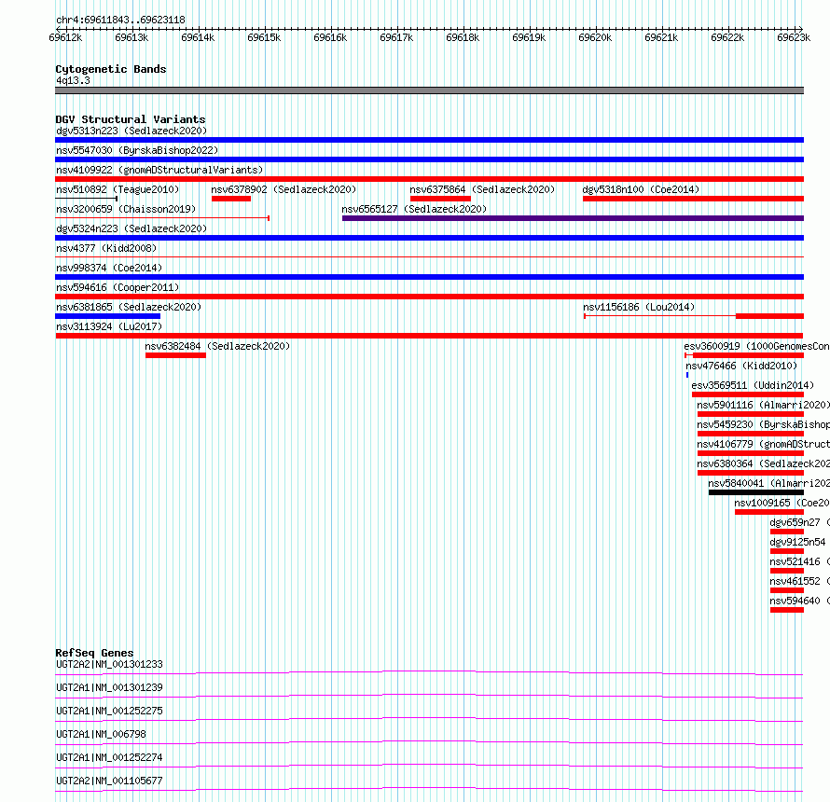This screenshot has height=802, width=830.
Task: Click the UGT2A1|NM_006798 gene label
Action: 101,734
